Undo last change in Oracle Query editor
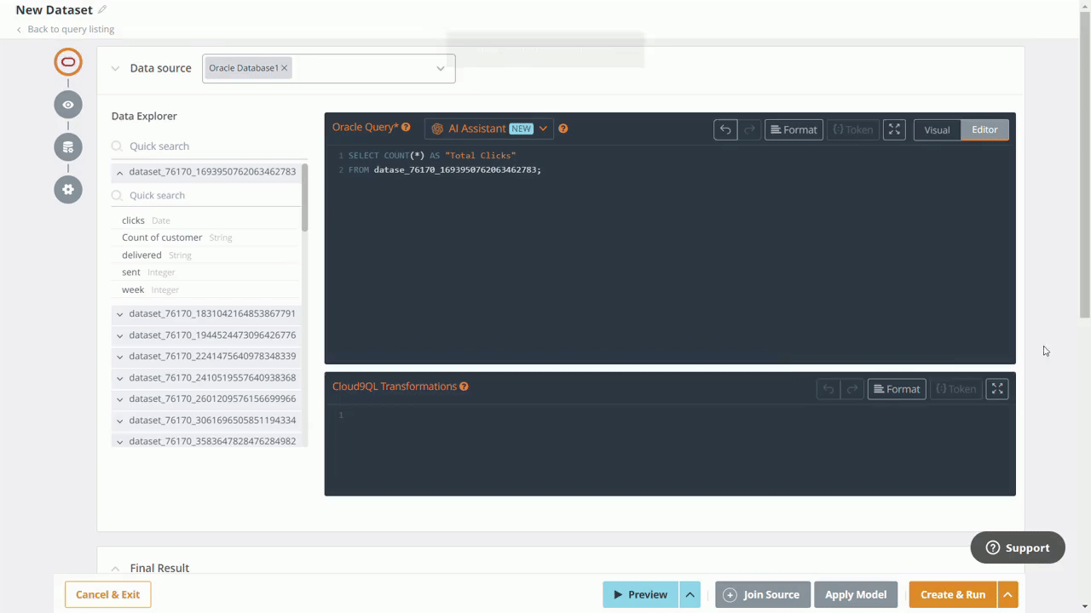Screen dimensions: 1091x613 click(724, 129)
